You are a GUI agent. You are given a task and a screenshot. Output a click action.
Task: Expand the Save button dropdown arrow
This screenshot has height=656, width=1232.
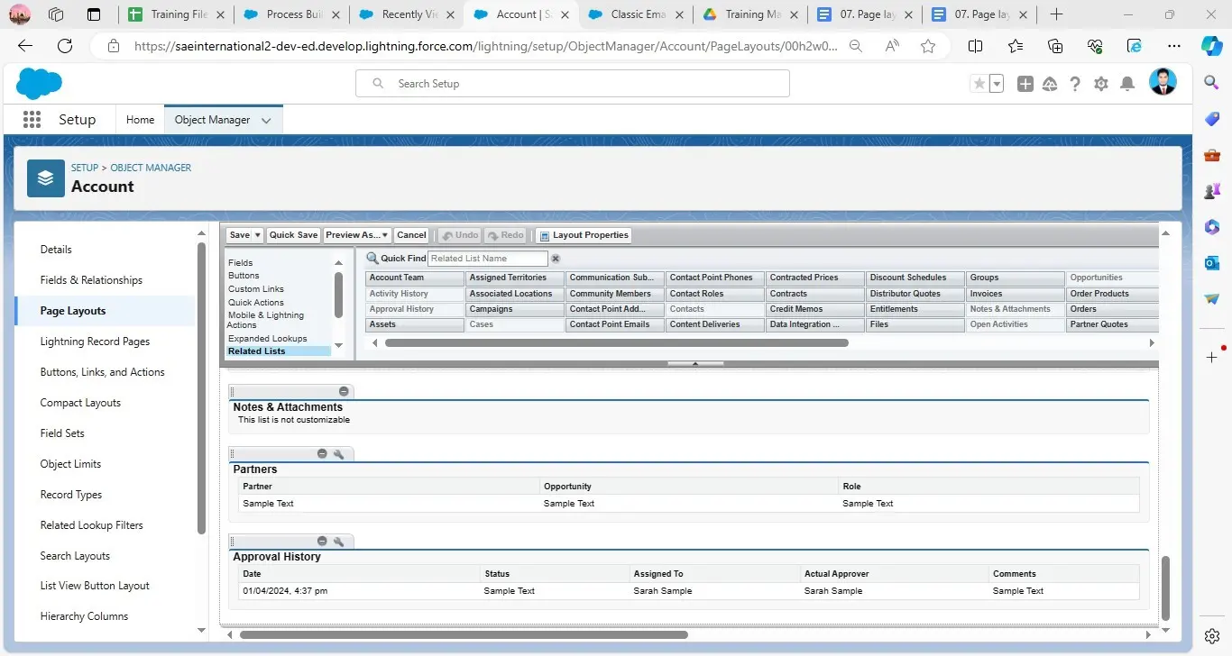pos(257,235)
